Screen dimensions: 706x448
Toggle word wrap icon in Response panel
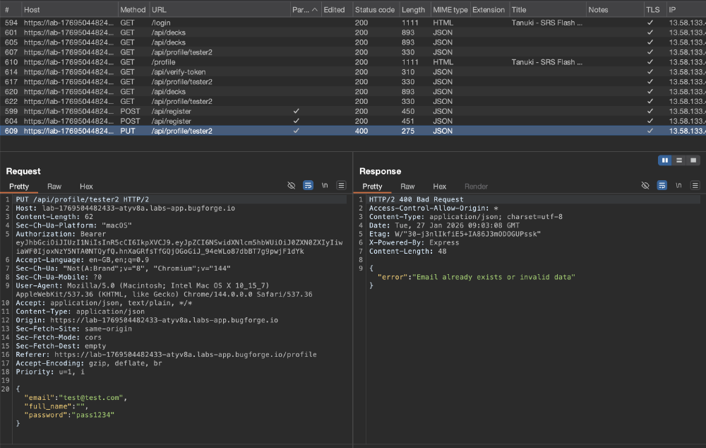click(x=662, y=185)
